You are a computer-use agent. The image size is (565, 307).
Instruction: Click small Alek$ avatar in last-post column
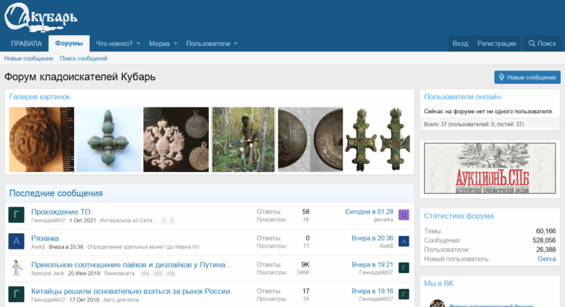click(404, 241)
